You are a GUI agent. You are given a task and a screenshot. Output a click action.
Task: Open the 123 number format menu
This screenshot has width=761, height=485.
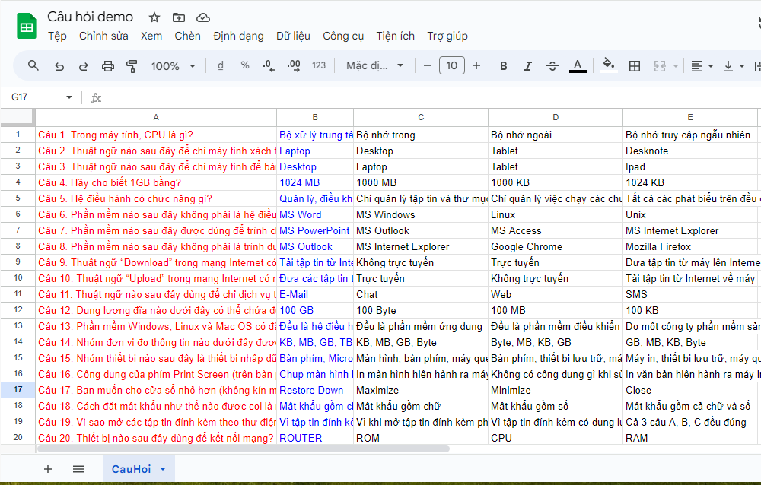pyautogui.click(x=319, y=65)
